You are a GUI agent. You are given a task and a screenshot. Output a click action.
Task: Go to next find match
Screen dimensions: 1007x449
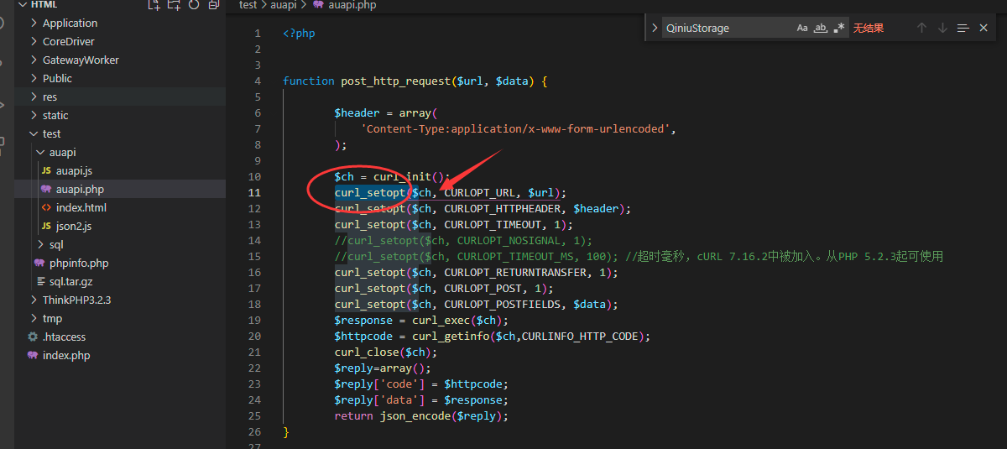coord(942,28)
